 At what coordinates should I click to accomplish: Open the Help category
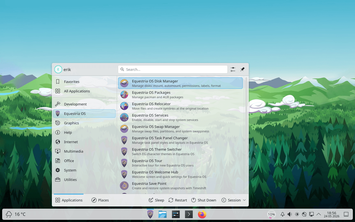(84, 132)
